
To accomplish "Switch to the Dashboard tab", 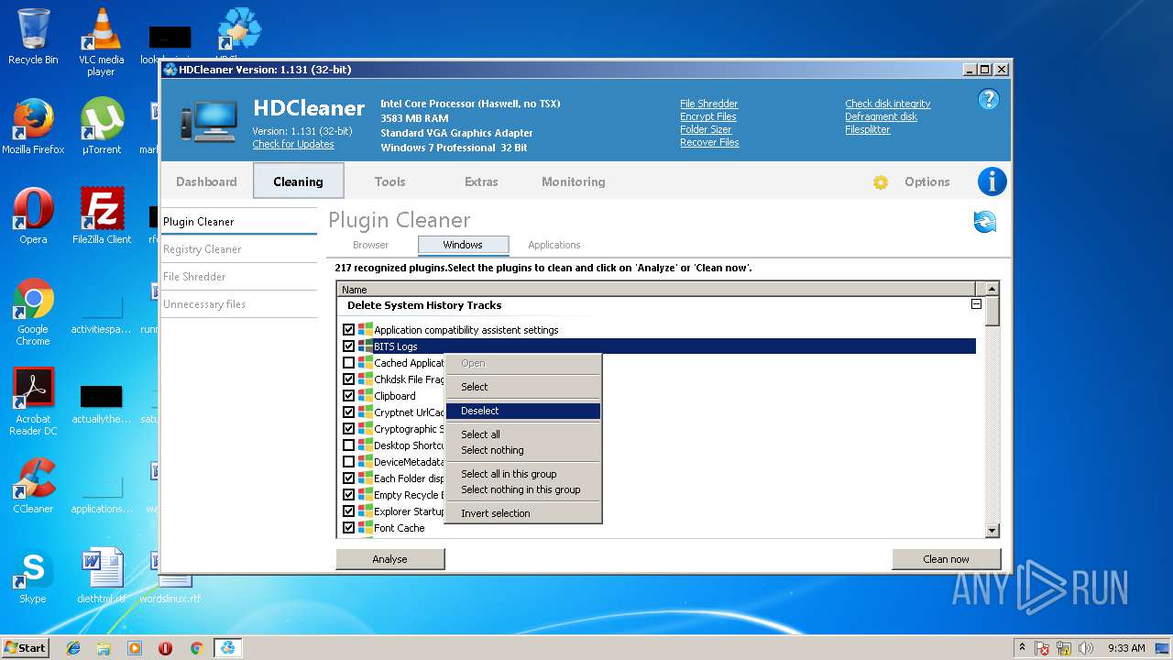I will (x=206, y=181).
